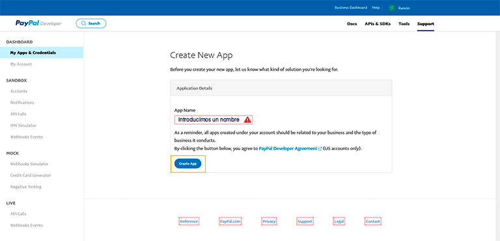Select the Support menu item
This screenshot has width=500, height=241.
425,23
